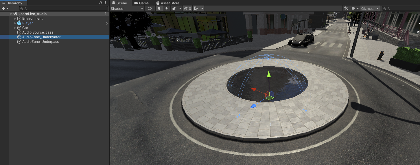Click the plus button to create object
This screenshot has height=165, width=420.
tap(3, 8)
